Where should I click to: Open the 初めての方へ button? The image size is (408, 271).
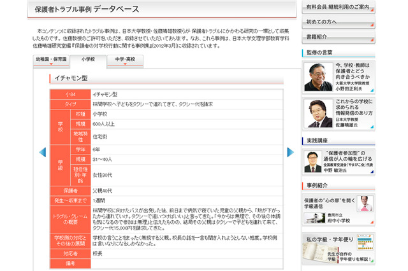tap(339, 22)
